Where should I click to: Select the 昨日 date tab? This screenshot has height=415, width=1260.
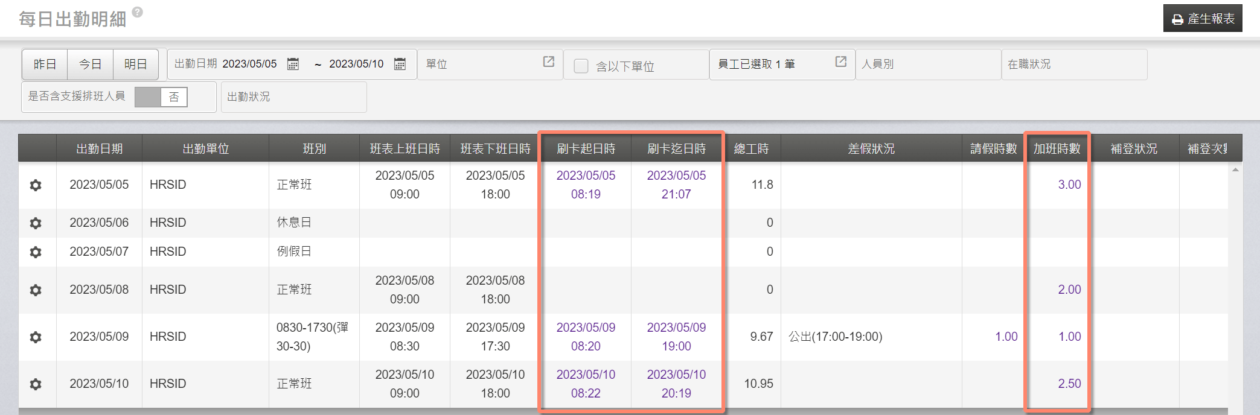tap(45, 64)
